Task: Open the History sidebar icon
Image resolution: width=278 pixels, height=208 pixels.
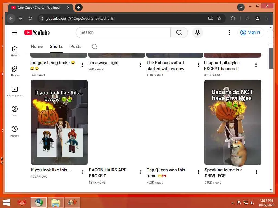Action: [x=15, y=131]
